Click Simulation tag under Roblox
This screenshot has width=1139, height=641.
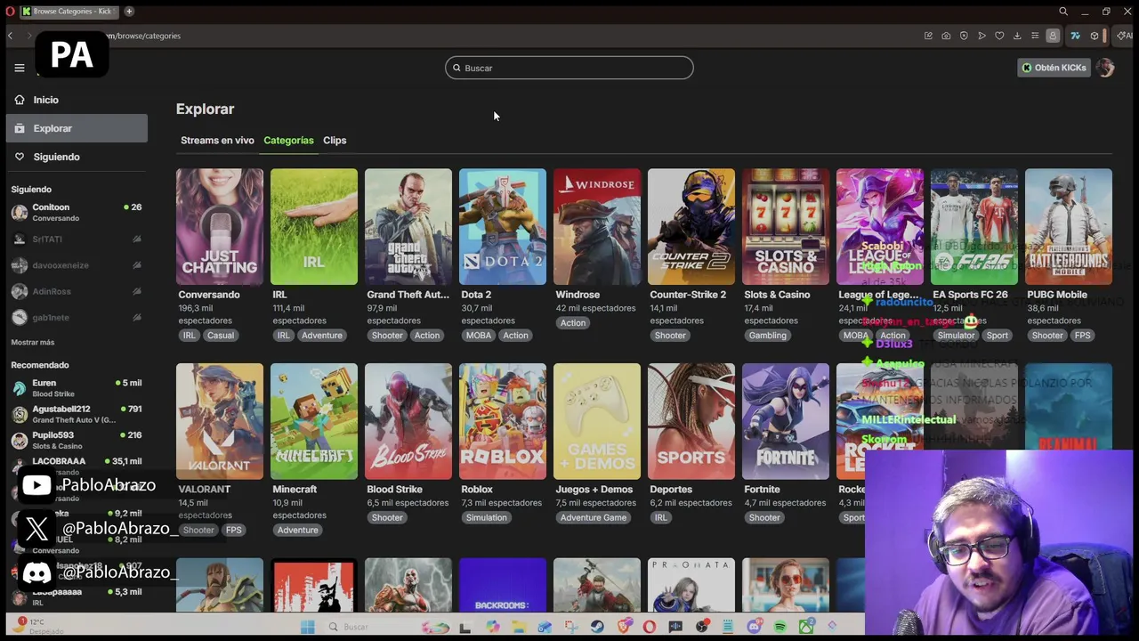pyautogui.click(x=486, y=517)
